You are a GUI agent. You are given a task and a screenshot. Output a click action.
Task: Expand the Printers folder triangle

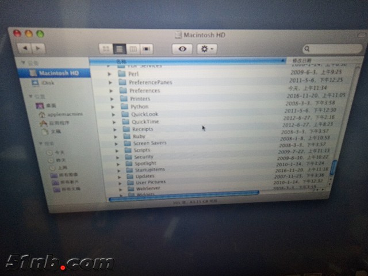tap(112, 99)
